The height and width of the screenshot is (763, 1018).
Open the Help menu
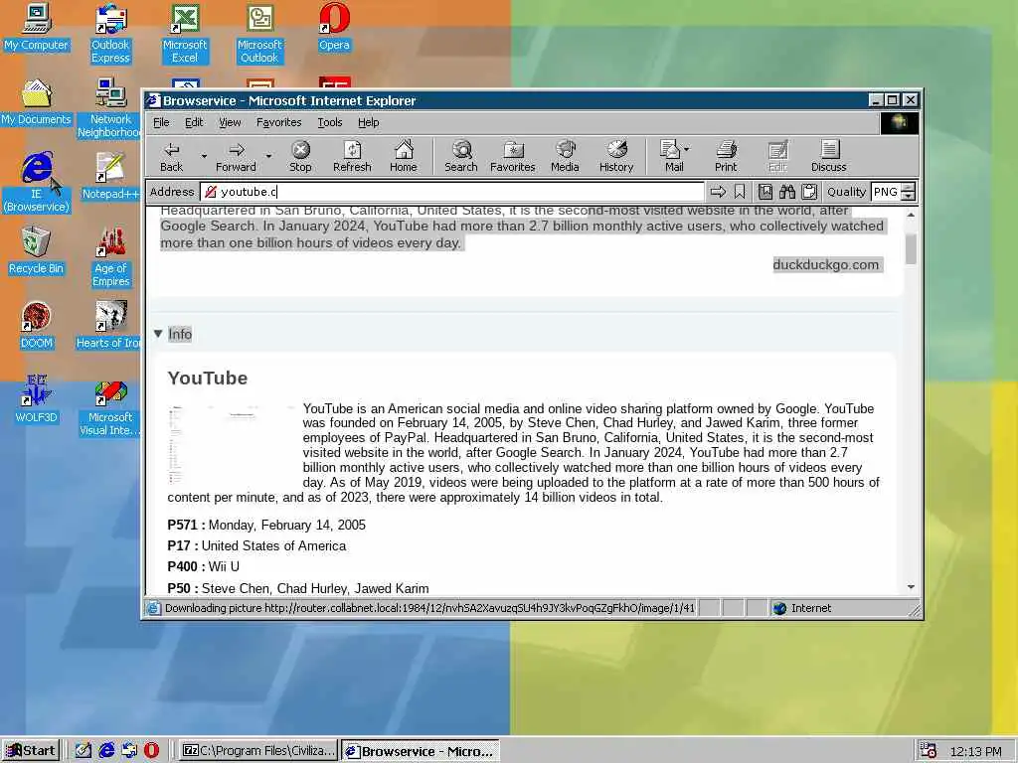368,122
